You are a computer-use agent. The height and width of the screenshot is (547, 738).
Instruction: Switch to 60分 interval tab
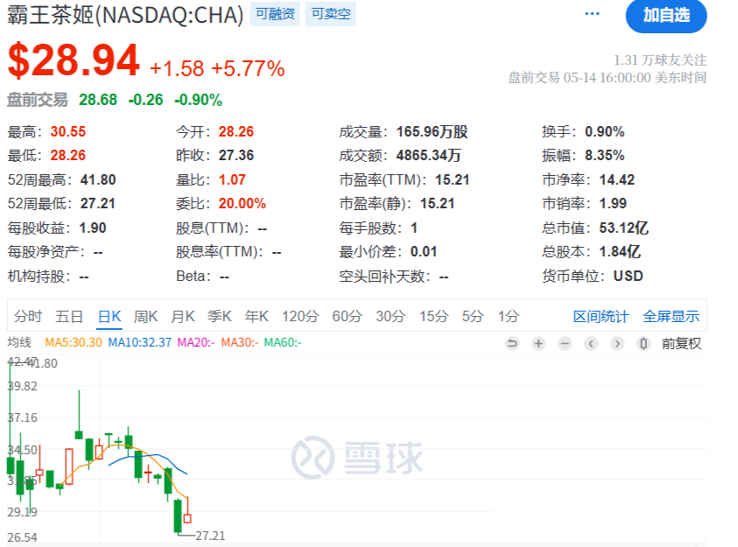coord(348,316)
